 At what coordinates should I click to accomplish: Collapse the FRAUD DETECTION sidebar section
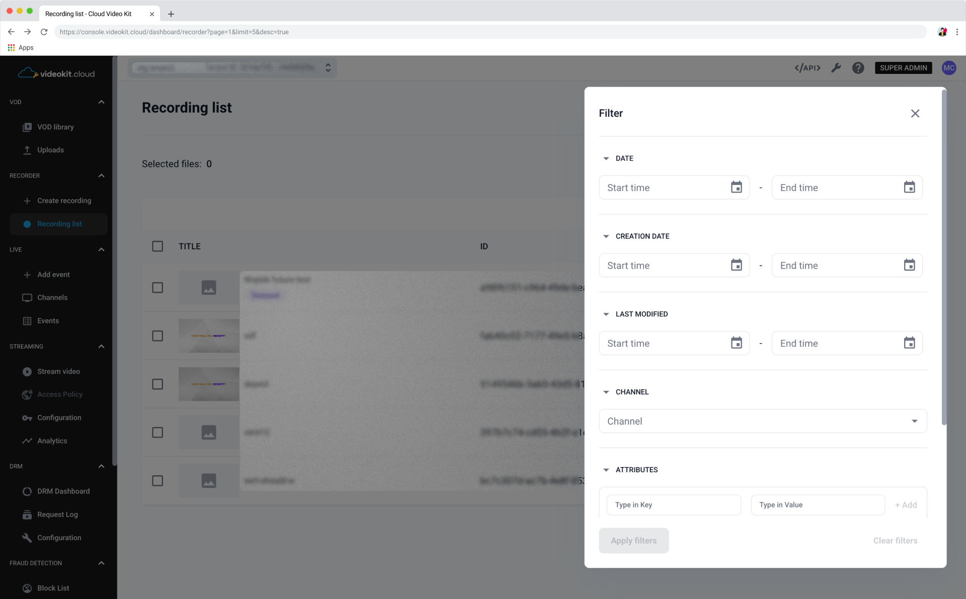(x=101, y=563)
